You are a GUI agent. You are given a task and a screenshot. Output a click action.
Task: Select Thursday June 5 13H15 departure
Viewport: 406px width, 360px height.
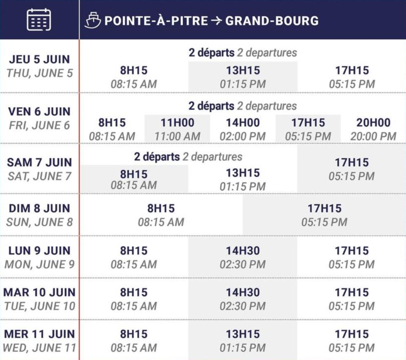[x=243, y=77]
